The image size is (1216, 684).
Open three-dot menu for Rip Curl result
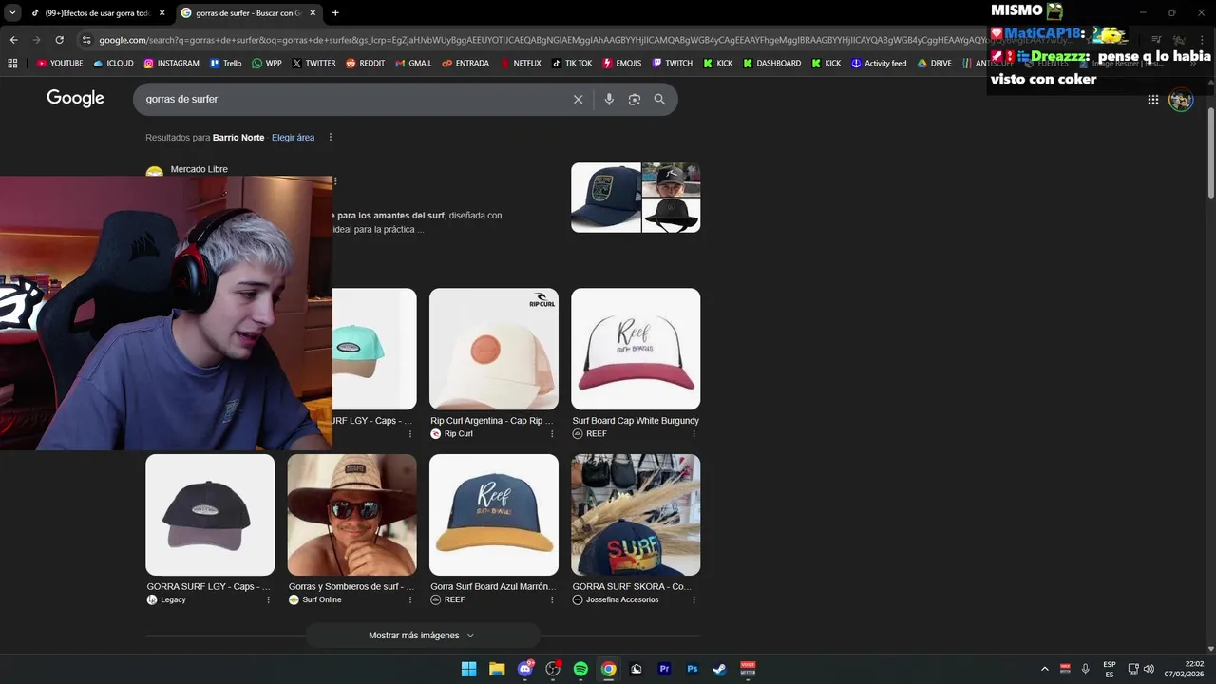click(552, 434)
